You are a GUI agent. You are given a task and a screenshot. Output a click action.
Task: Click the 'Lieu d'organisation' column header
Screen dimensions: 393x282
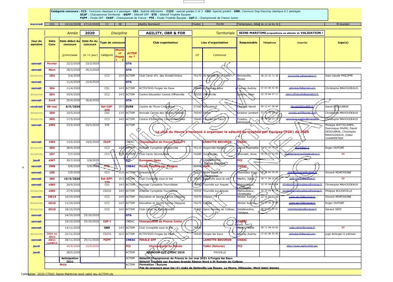pos(214,43)
